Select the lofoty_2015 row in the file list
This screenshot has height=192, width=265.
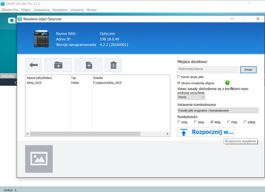click(97, 83)
